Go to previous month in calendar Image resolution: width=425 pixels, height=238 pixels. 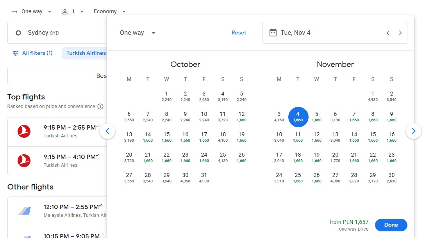pyautogui.click(x=107, y=131)
